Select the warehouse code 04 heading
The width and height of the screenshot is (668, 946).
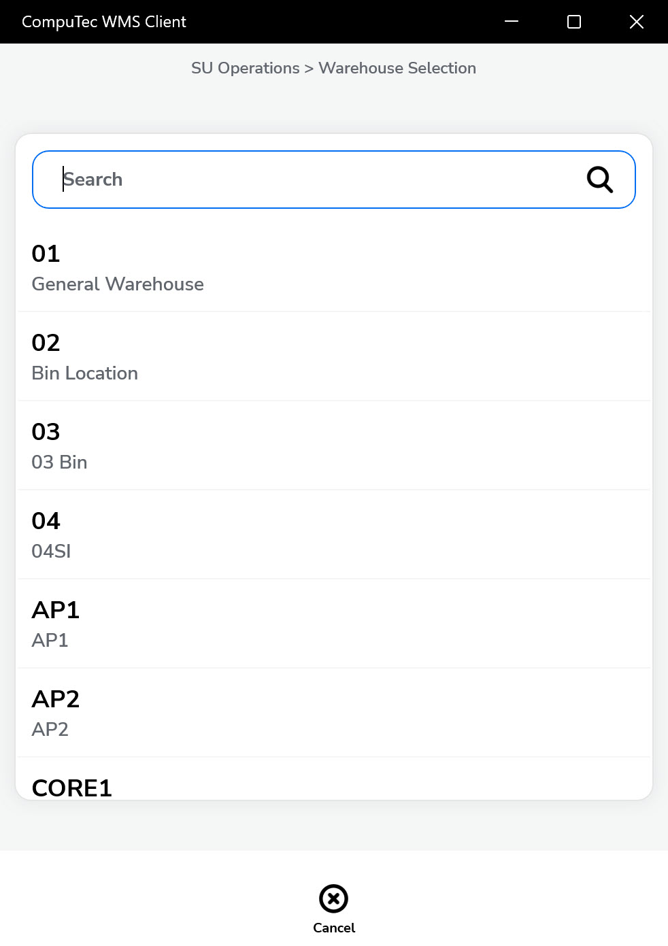(x=46, y=521)
